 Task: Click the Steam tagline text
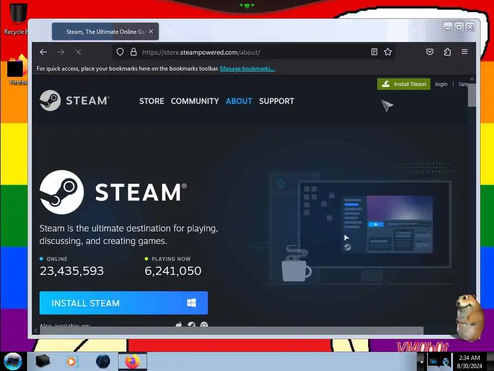[x=129, y=235]
